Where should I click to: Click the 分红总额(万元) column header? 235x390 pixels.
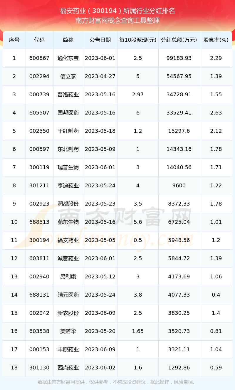point(179,40)
